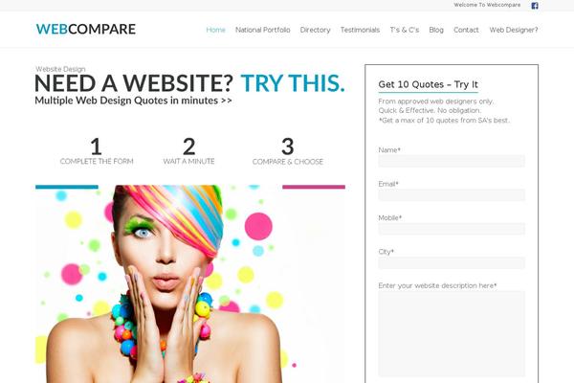Click 'Multiple Web Design Quotes in minutes >>'
The height and width of the screenshot is (383, 574).
pyautogui.click(x=133, y=101)
